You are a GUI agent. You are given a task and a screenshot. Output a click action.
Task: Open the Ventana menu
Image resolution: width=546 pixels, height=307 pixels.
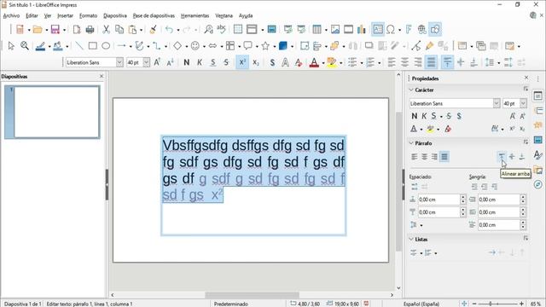(224, 15)
